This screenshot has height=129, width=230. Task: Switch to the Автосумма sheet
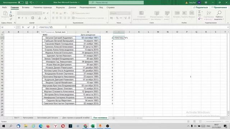[28, 118]
